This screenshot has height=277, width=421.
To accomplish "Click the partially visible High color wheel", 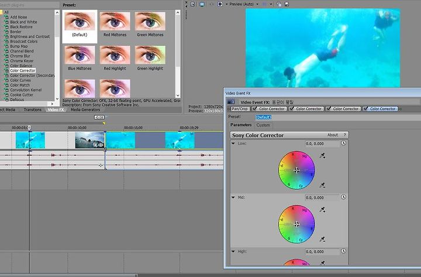I will pyautogui.click(x=296, y=262).
